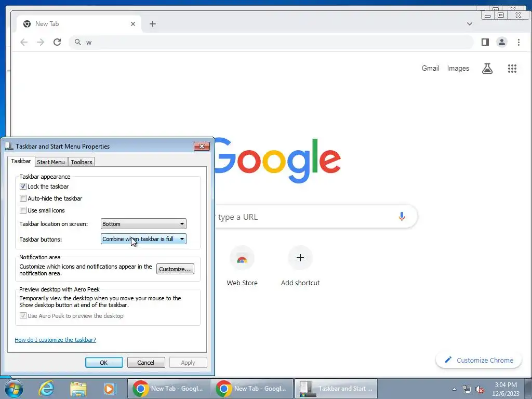Open the Images link

tap(458, 68)
